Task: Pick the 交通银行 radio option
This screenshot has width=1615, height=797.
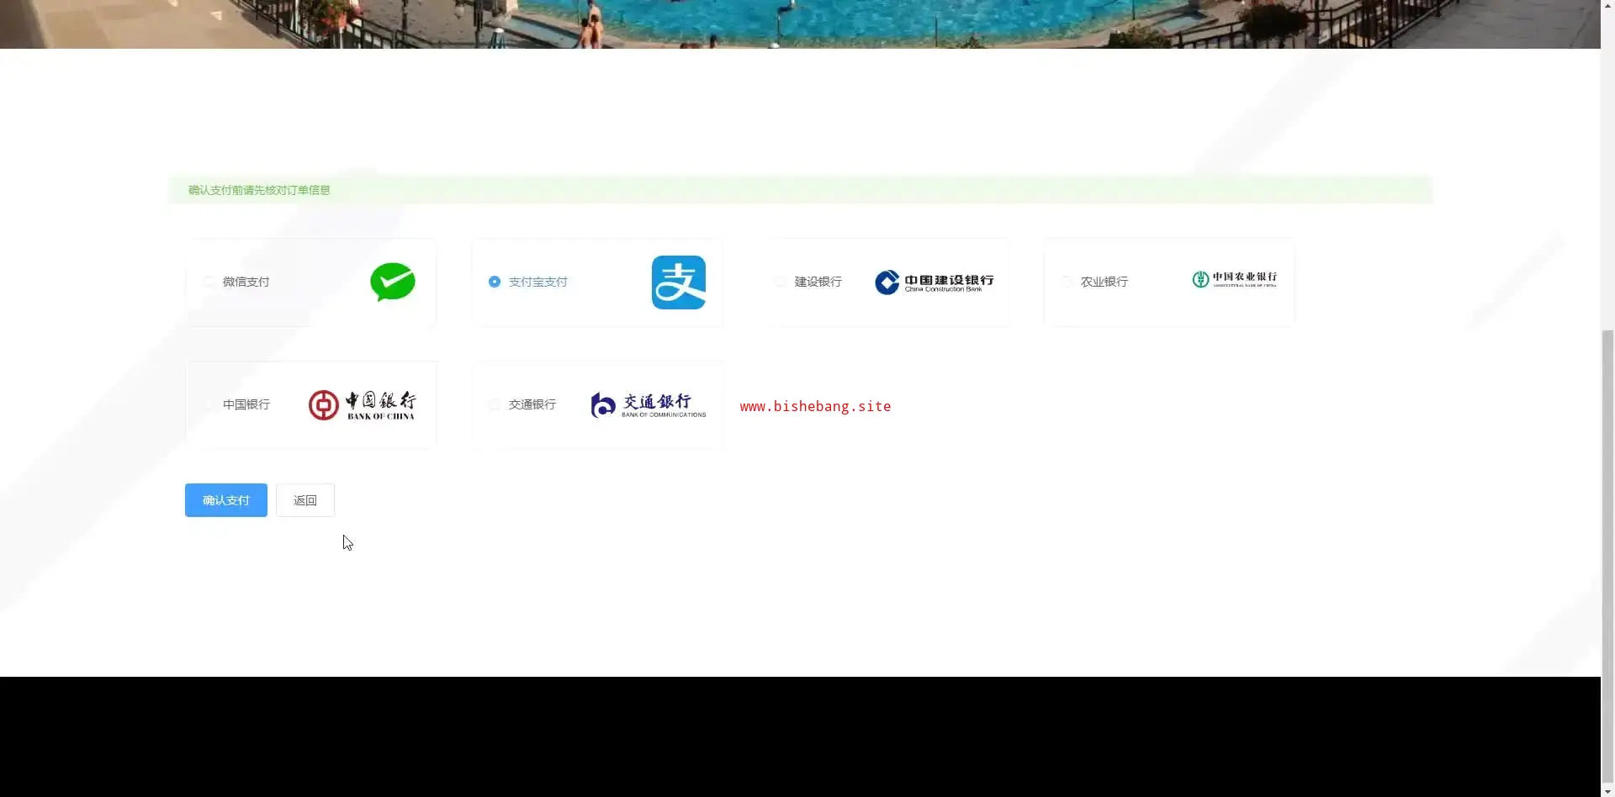Action: coord(495,404)
